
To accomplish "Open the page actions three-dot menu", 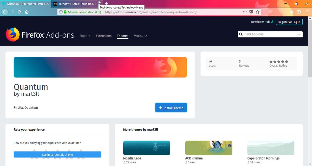I will 245,12.
